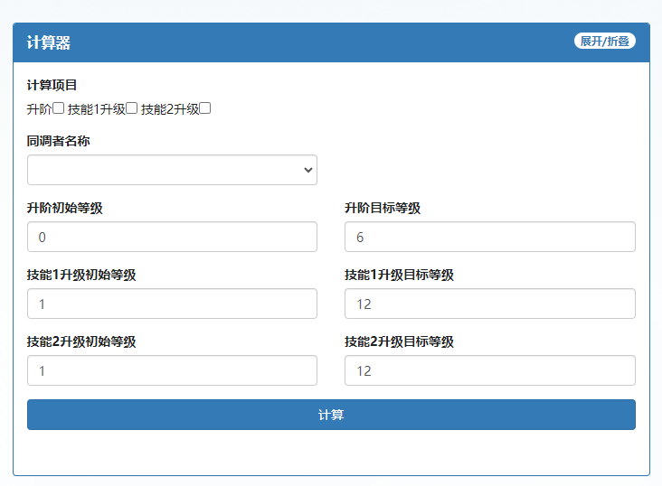The width and height of the screenshot is (662, 486).
Task: Open the 同调者名称 dropdown
Action: click(172, 170)
